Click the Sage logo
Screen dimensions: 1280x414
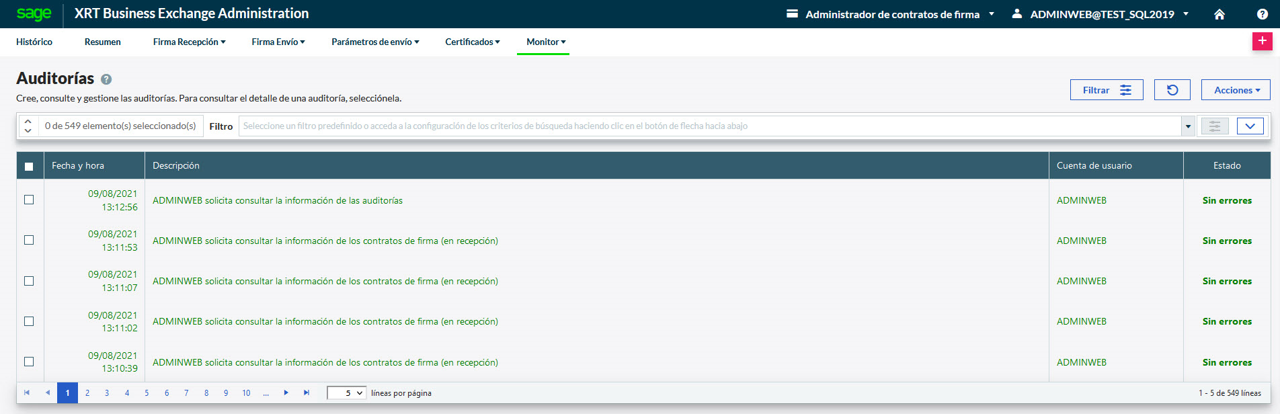pos(34,14)
